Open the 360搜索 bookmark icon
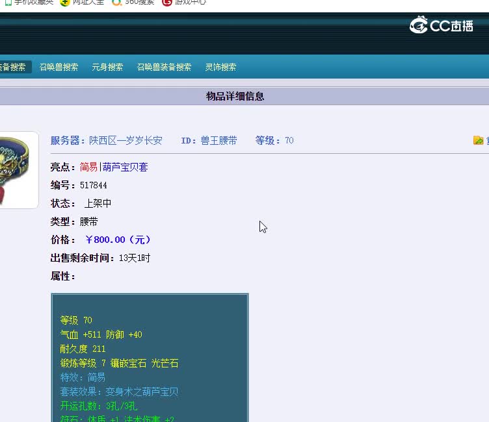 tap(116, 3)
